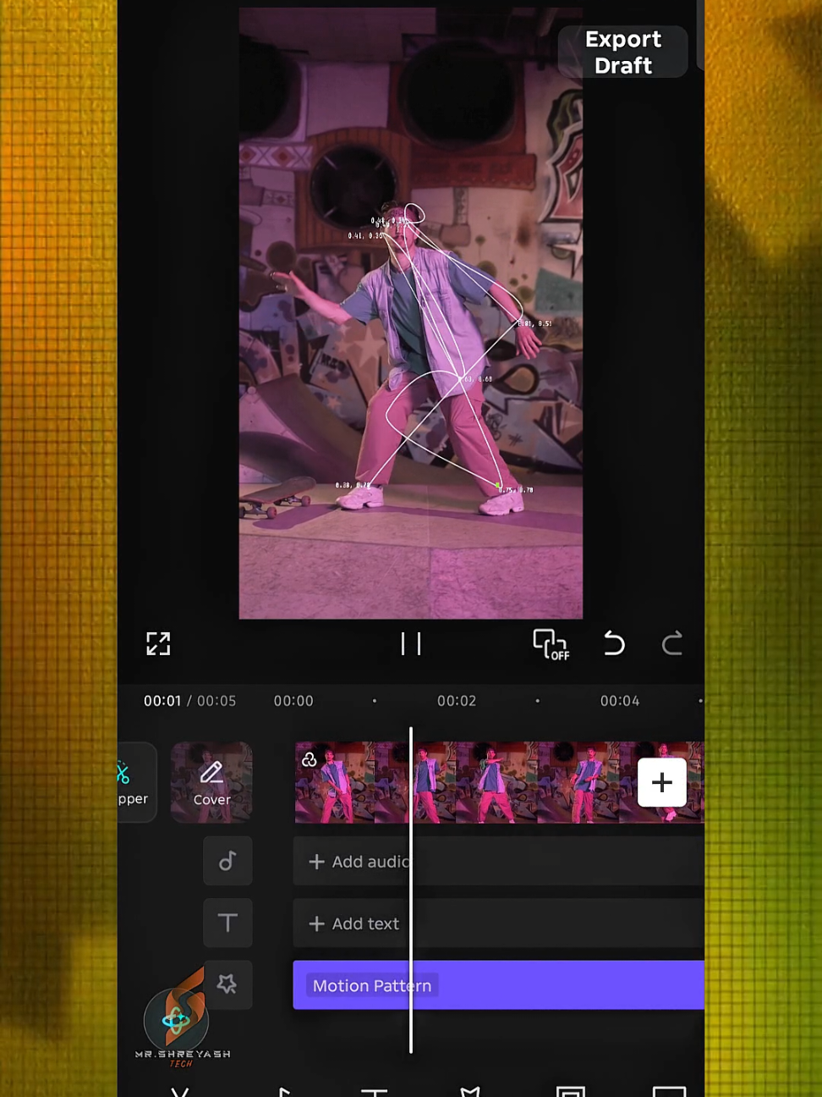Screen dimensions: 822x1097
Task: Add a new clip with the plus button
Action: pos(662,782)
